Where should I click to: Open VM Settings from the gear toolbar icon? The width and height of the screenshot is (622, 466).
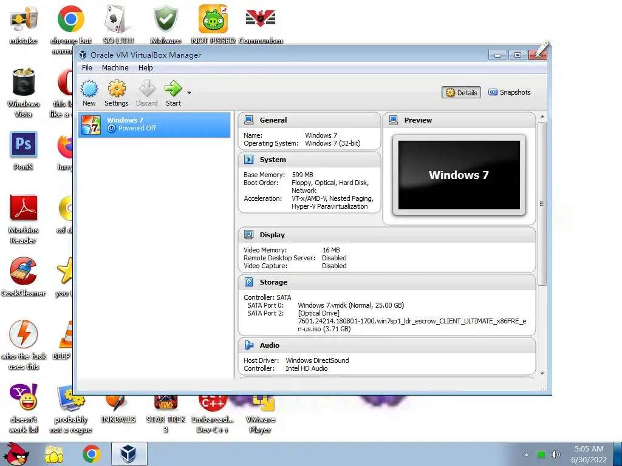tap(117, 89)
